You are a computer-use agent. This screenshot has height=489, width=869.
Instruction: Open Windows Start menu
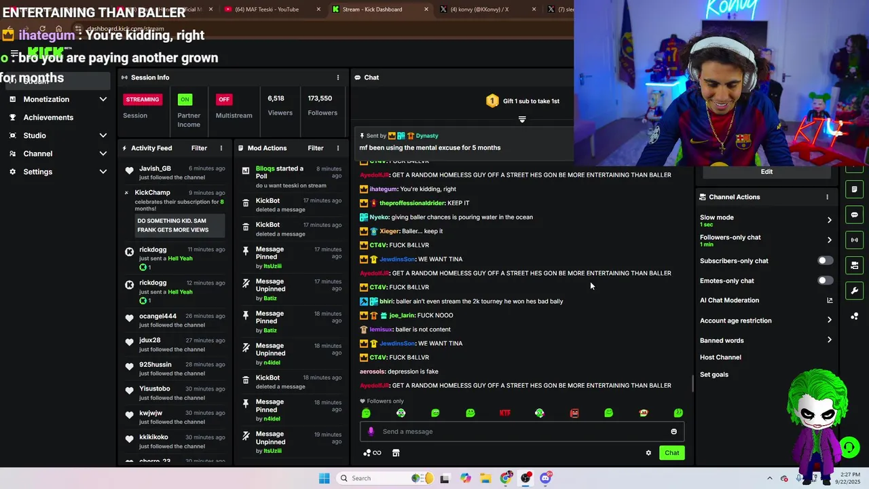click(325, 478)
